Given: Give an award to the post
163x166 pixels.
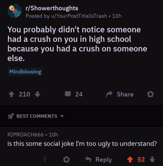Looking at the screenshot, I should tap(151, 94).
